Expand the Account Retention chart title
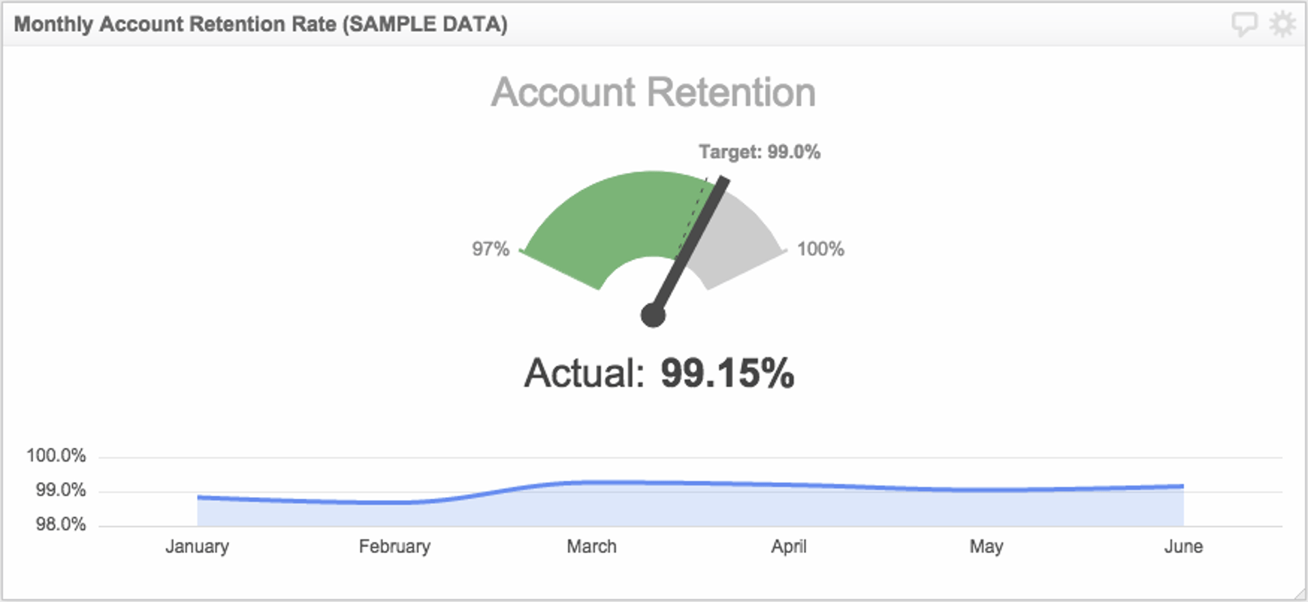 click(653, 92)
